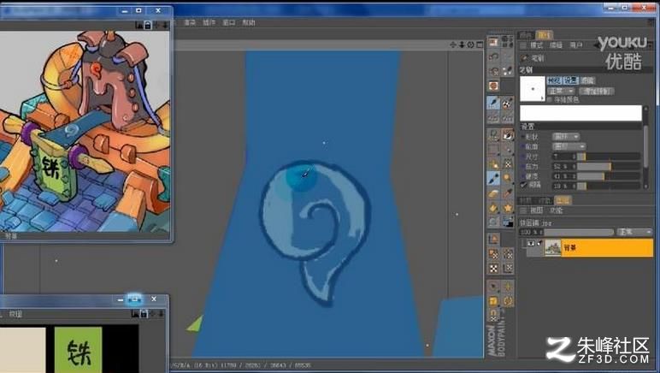Click the stepper arrows of 尺寸 value
The image size is (660, 373).
pyautogui.click(x=574, y=157)
